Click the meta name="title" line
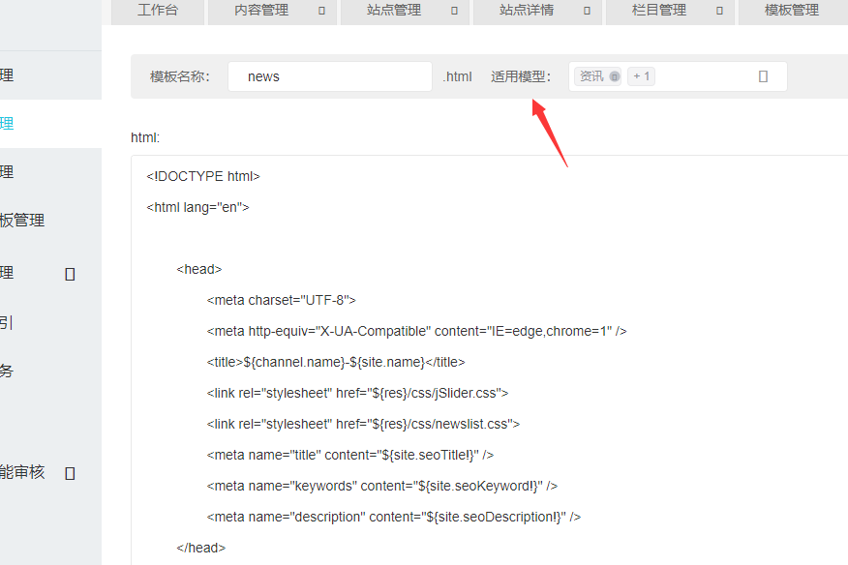Screen dimensions: 848x565 pos(349,455)
